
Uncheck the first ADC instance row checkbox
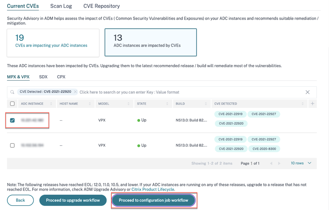(12, 120)
